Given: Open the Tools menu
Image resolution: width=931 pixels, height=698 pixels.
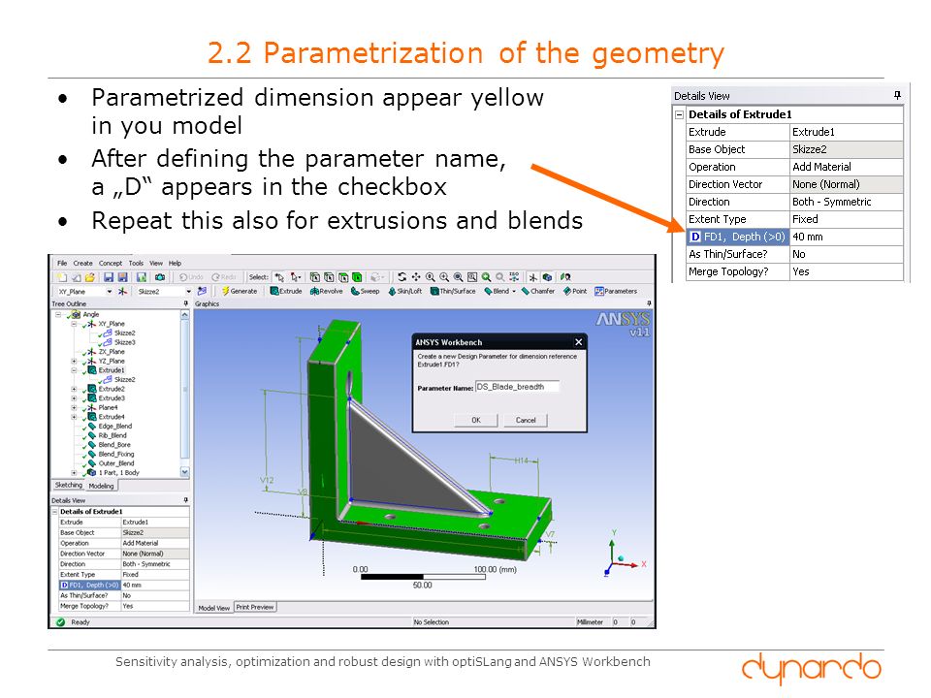Looking at the screenshot, I should 136,264.
